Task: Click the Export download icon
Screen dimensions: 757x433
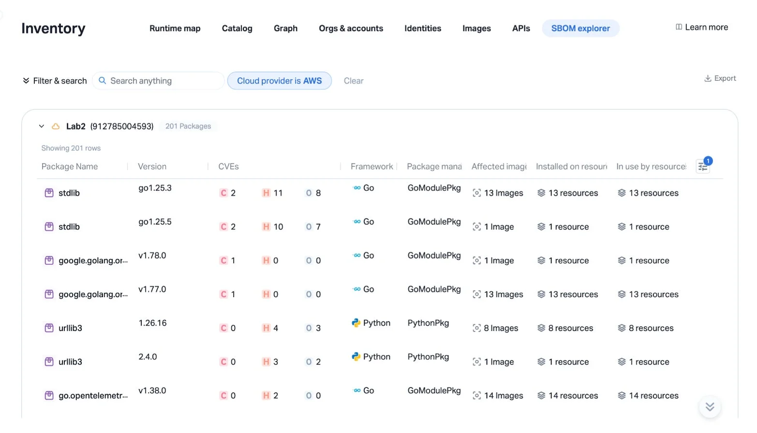Action: point(708,78)
